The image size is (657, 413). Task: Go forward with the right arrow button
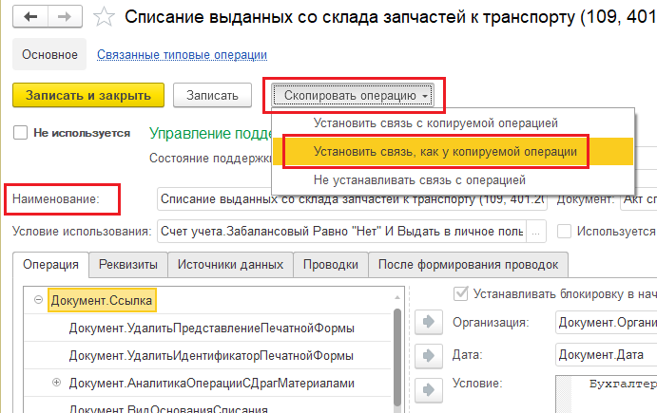tap(65, 17)
